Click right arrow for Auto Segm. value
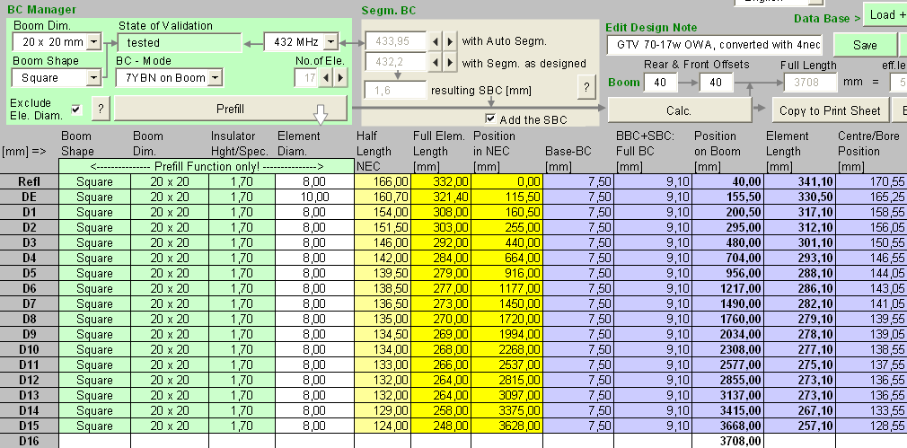Viewport: 907px width, 448px height. pyautogui.click(x=450, y=41)
